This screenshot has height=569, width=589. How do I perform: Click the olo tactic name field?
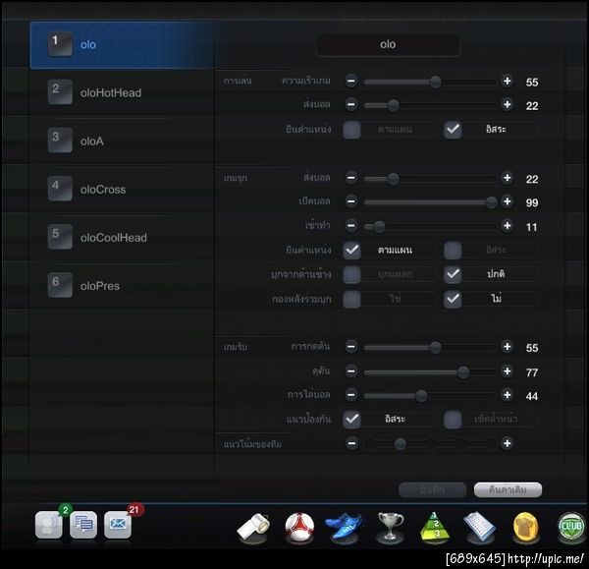388,45
